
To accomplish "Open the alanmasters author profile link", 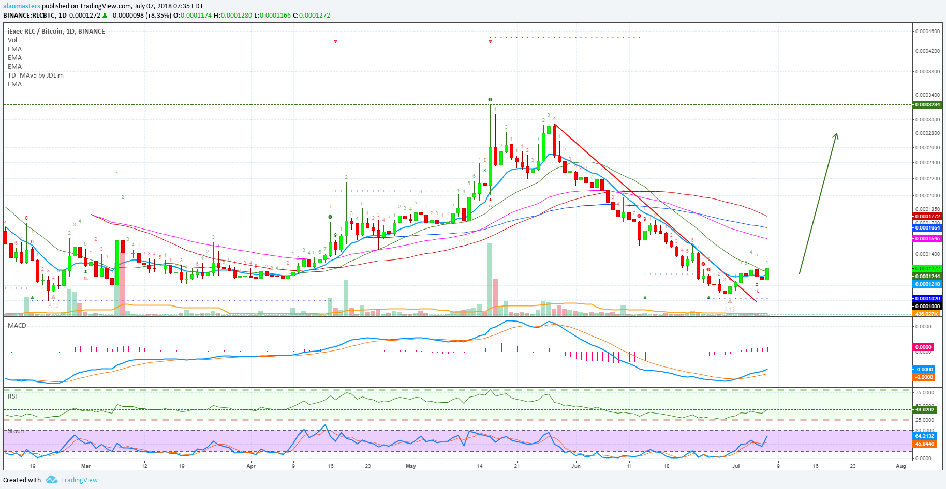I will [22, 6].
